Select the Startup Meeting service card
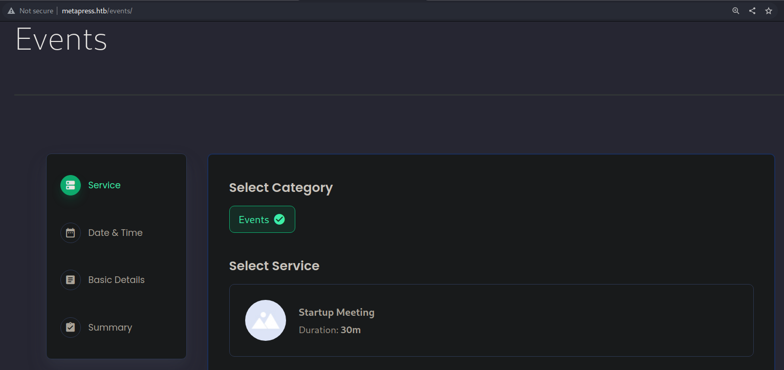 [491, 320]
